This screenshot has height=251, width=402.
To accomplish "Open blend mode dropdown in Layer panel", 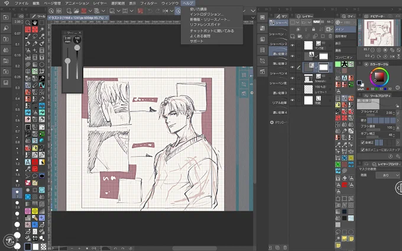I will click(x=306, y=22).
